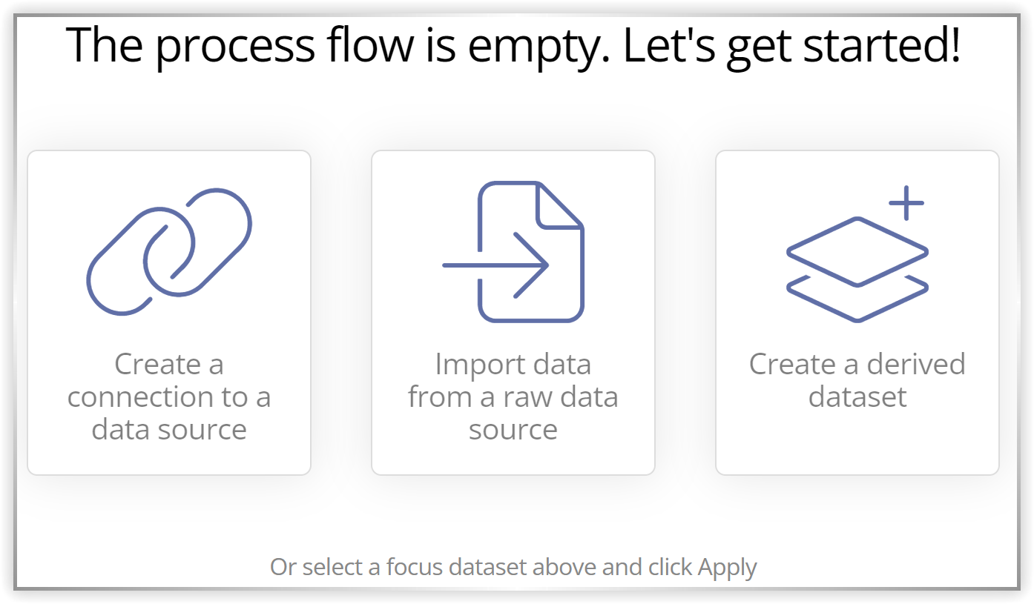The image size is (1034, 604).
Task: Open the derived dataset creation card
Action: click(857, 313)
